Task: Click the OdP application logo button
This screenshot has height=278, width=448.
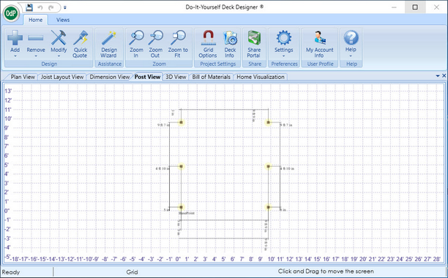Action: tap(11, 13)
